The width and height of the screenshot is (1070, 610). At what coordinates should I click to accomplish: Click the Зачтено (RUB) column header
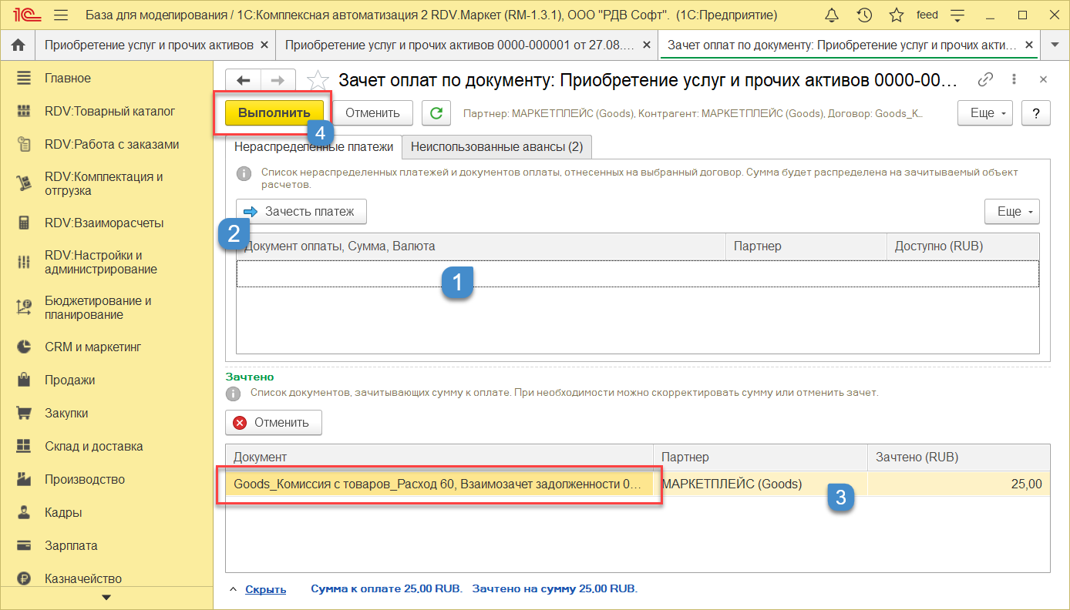pos(959,457)
